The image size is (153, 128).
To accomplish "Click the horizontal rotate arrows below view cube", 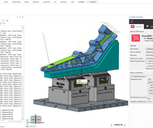I will tap(33, 126).
